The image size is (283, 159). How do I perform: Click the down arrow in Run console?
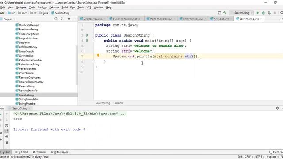[x=7, y=120]
